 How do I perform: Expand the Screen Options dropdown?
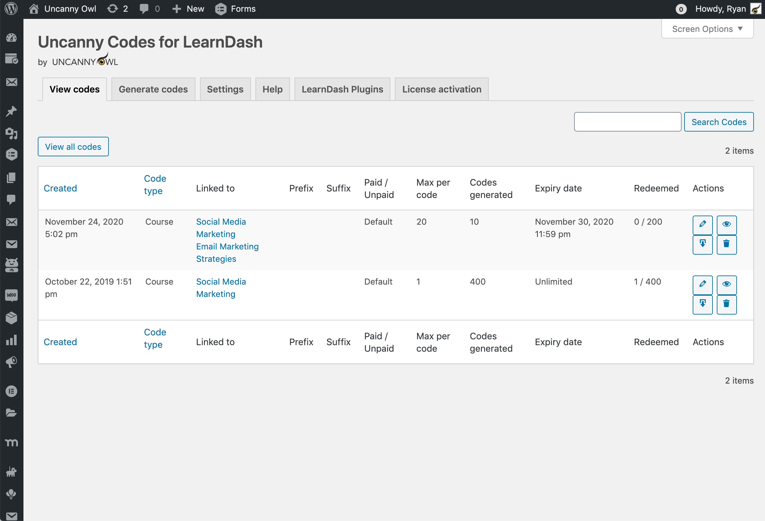[707, 29]
